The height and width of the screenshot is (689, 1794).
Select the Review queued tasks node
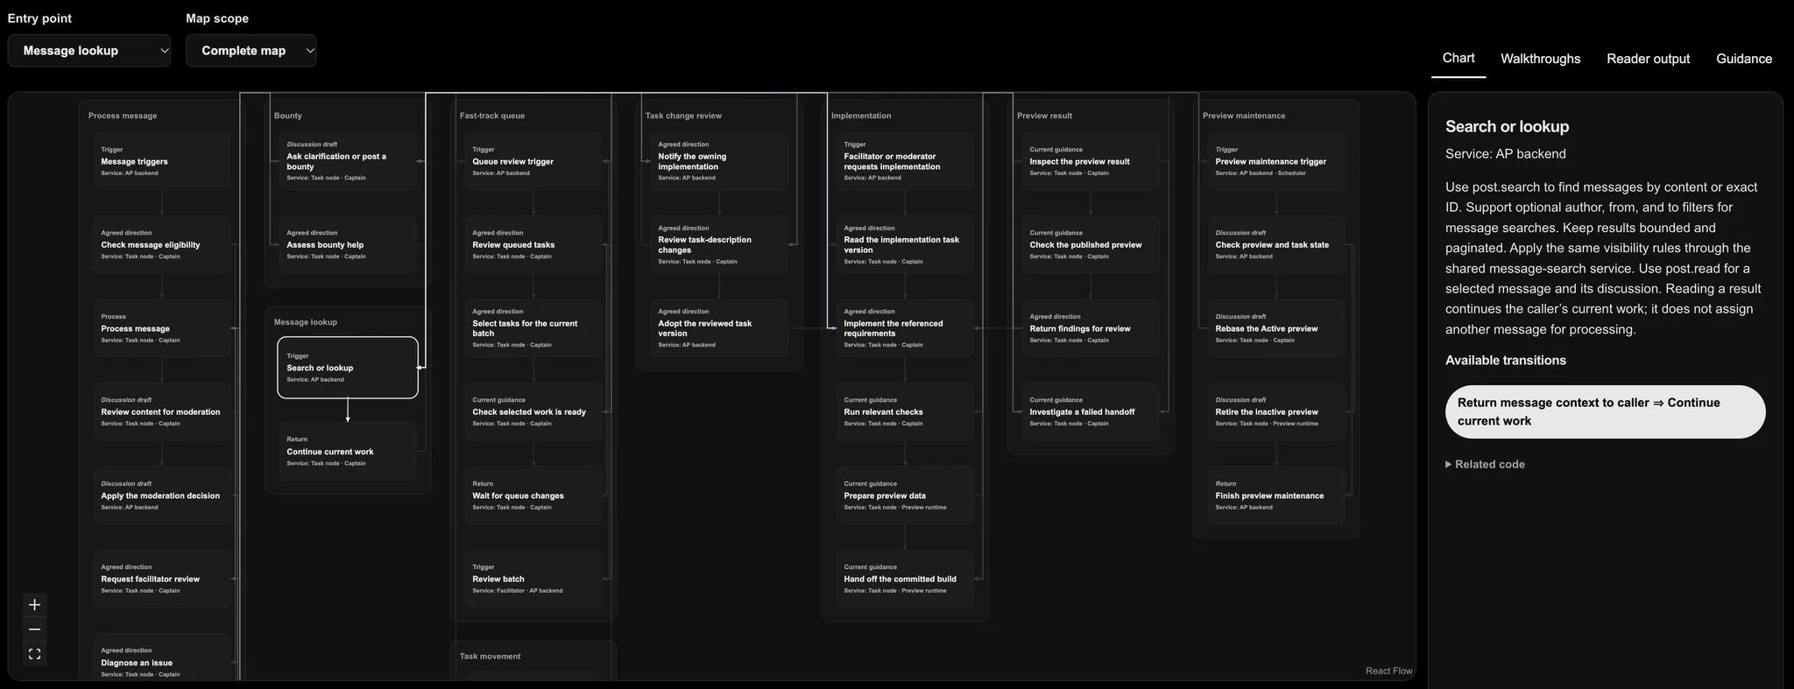(533, 244)
